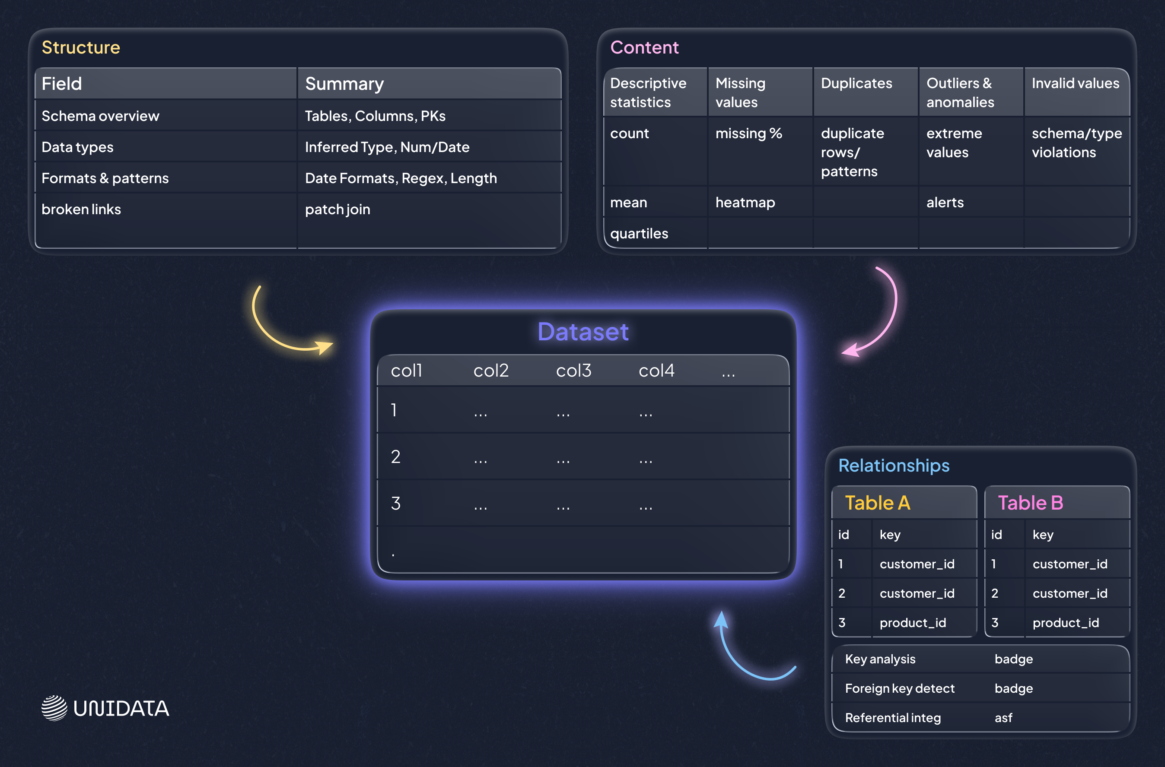Select the Structure panel heading

coord(81,48)
